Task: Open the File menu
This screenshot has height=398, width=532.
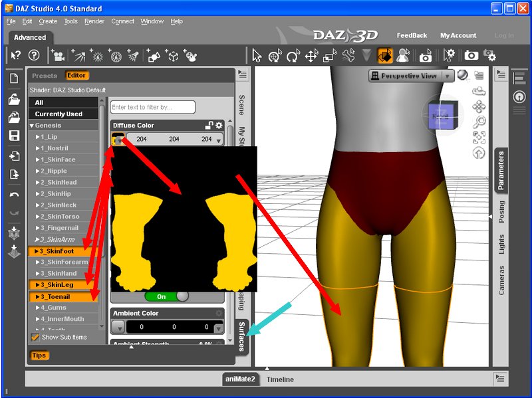Action: pos(11,21)
